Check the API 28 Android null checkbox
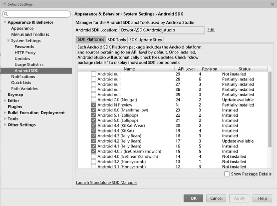 (x=93, y=79)
